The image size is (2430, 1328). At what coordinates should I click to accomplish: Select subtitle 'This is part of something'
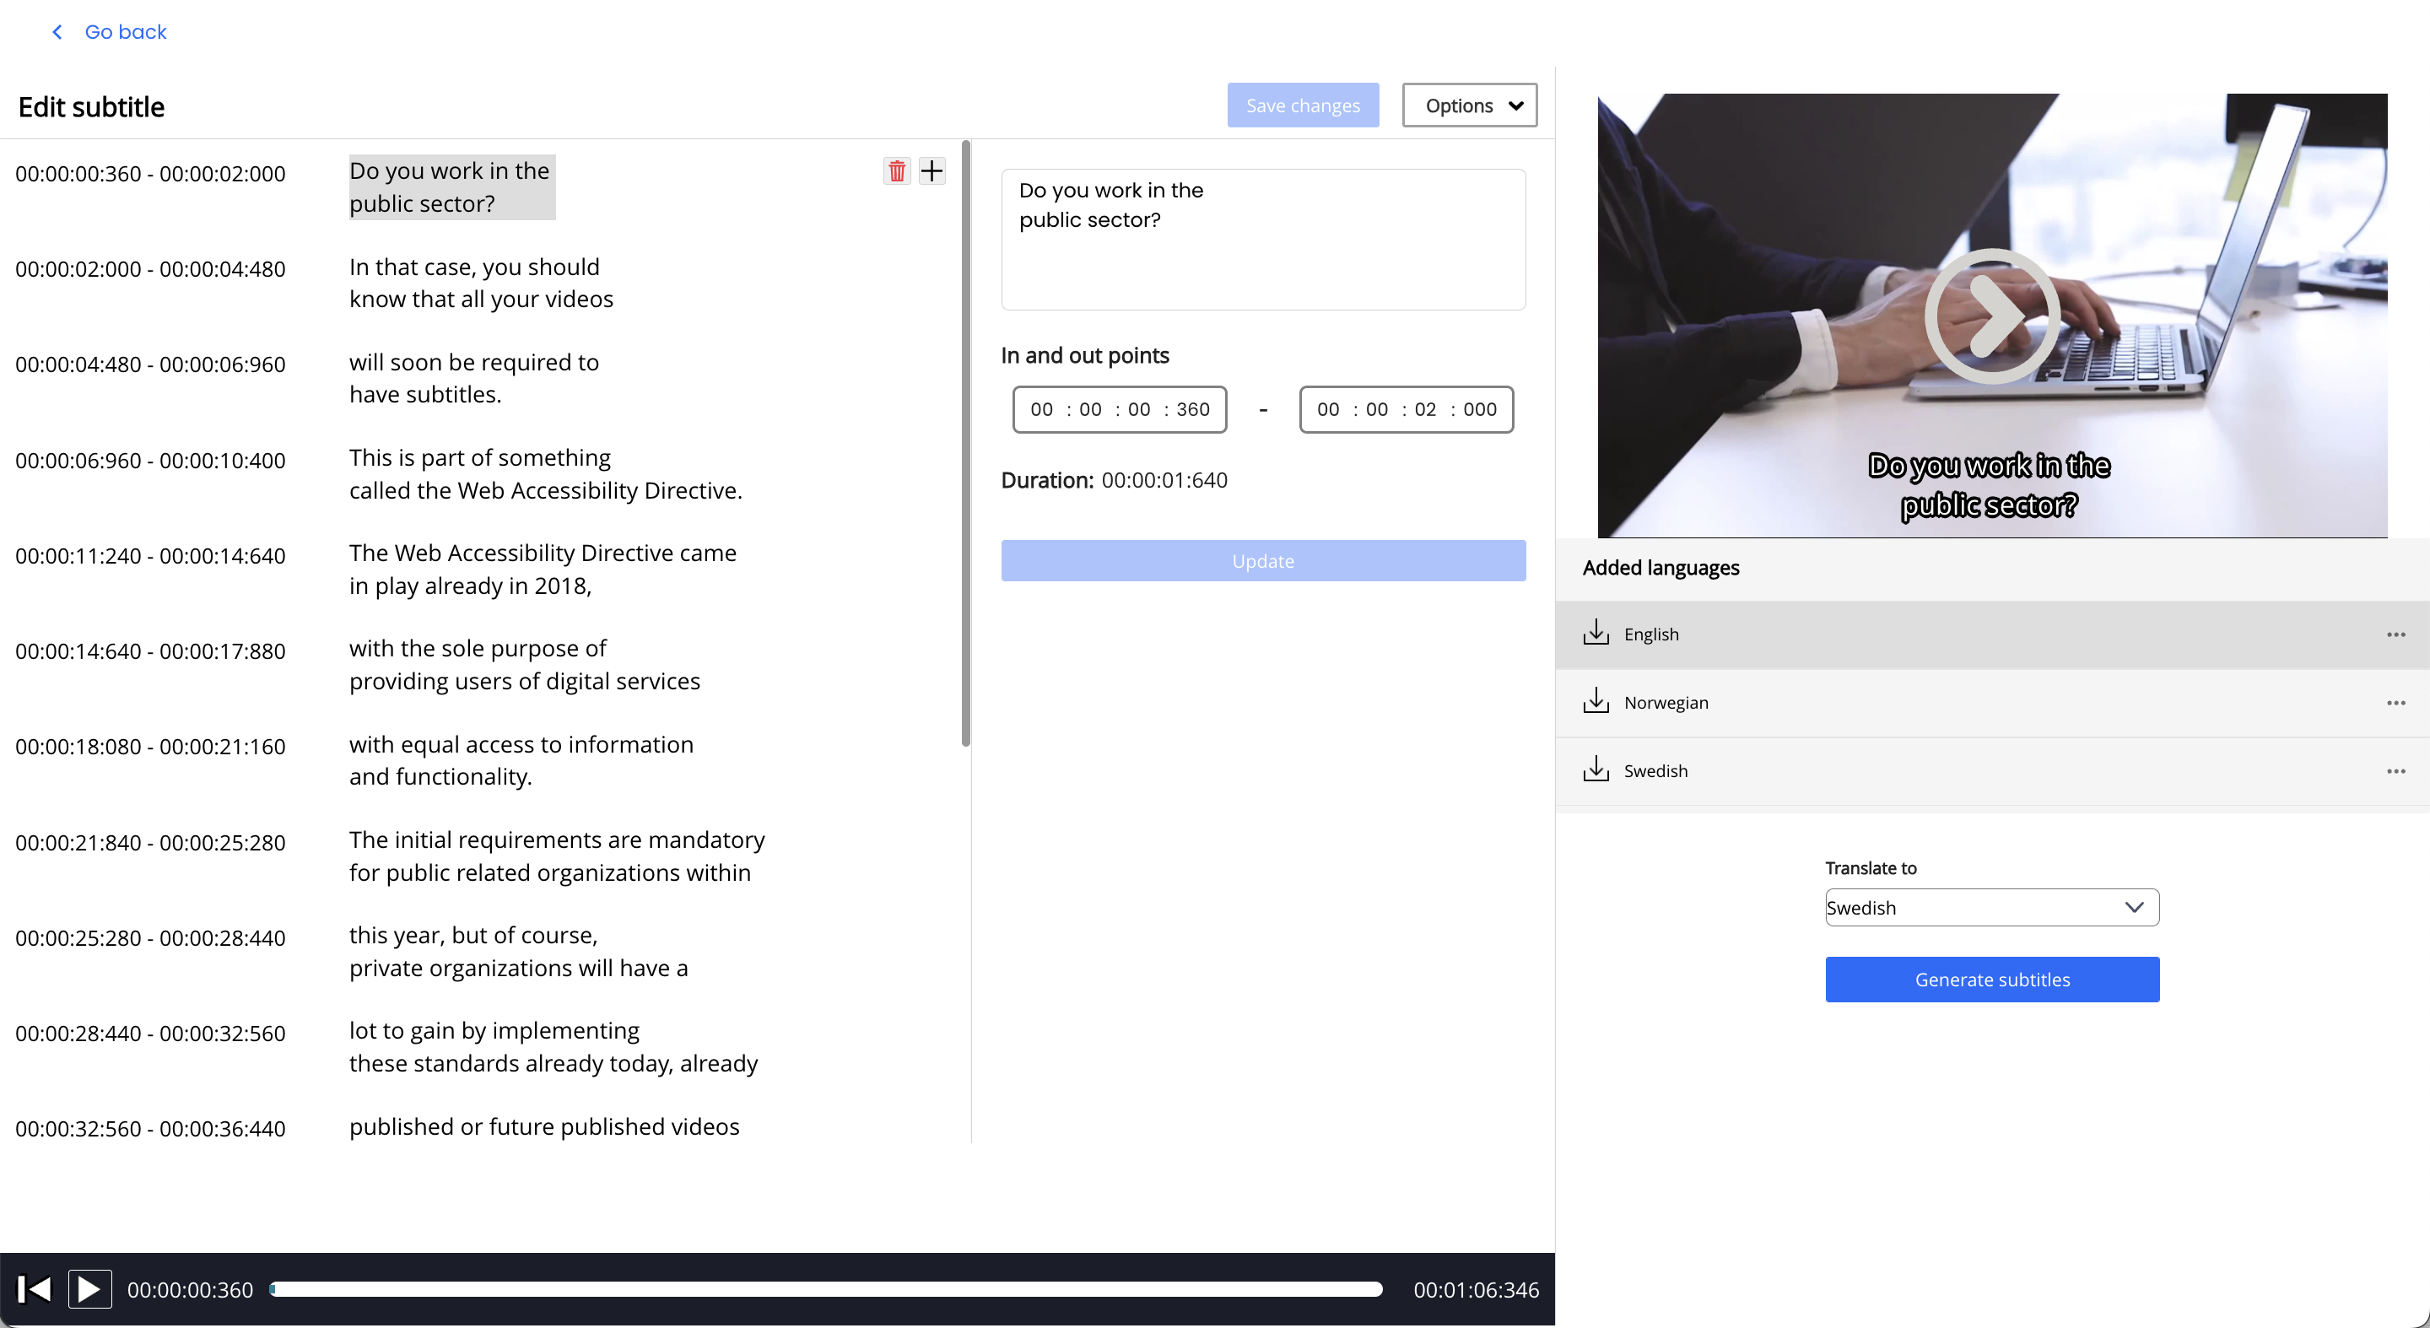(545, 473)
